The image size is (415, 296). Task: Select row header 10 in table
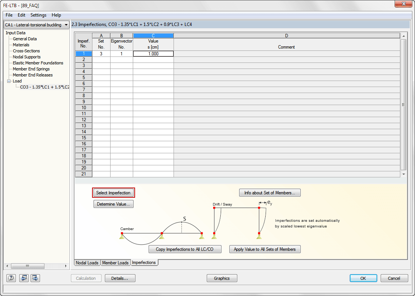[x=84, y=108]
